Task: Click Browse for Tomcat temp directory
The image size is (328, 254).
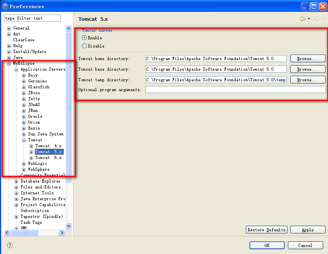Action: 308,80
